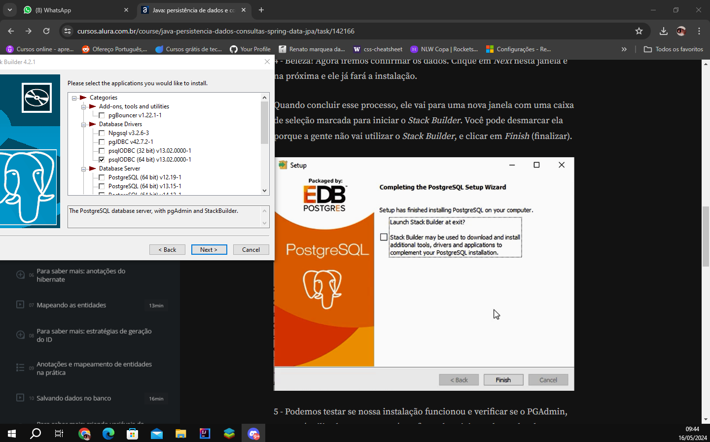Open File Explorer from the taskbar
This screenshot has height=442, width=710.
coord(181,434)
